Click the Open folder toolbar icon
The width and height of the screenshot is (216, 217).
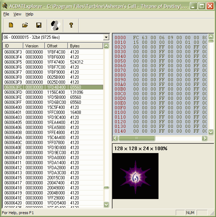click(x=25, y=25)
